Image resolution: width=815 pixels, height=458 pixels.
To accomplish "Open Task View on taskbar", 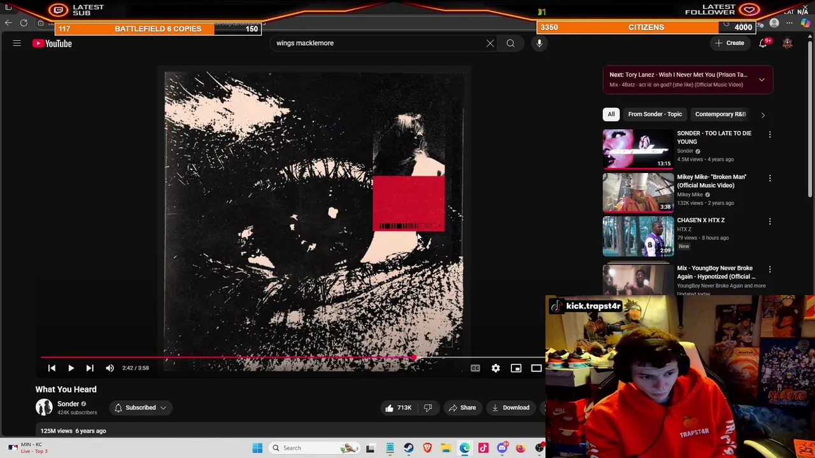I will (x=370, y=448).
